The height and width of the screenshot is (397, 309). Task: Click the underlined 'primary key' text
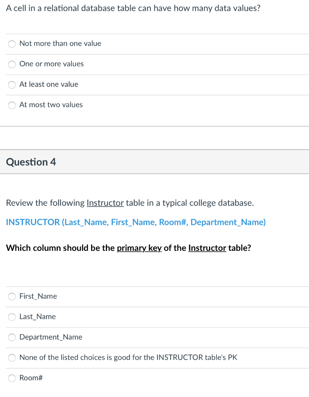point(139,248)
